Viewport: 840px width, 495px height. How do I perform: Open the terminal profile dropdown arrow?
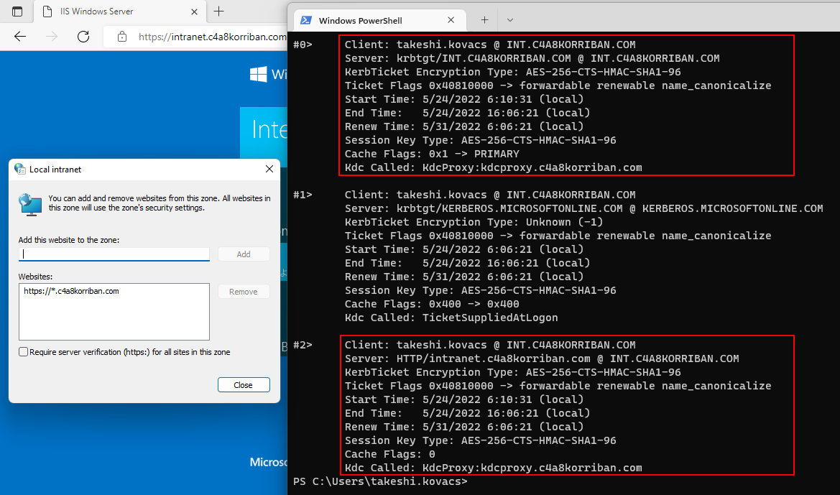point(510,20)
